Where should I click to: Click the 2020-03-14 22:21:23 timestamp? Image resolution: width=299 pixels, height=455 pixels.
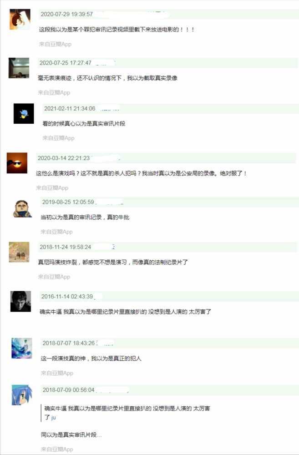click(64, 158)
